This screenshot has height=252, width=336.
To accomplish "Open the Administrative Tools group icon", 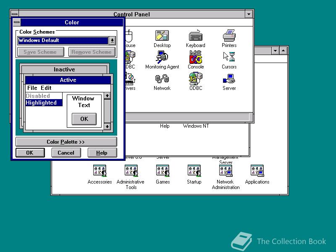I will point(131,177).
